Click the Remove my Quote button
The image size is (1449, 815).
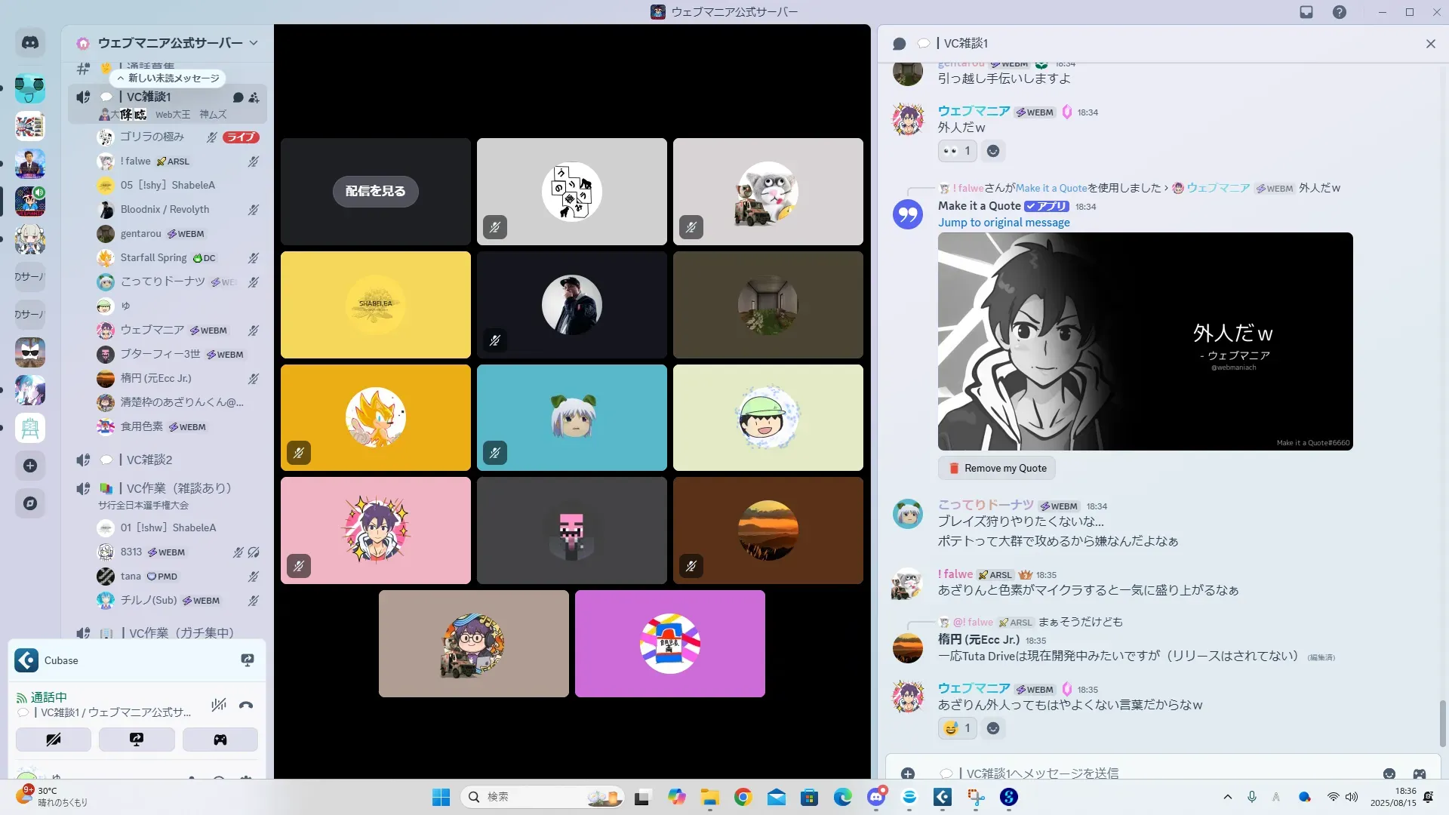pos(997,469)
